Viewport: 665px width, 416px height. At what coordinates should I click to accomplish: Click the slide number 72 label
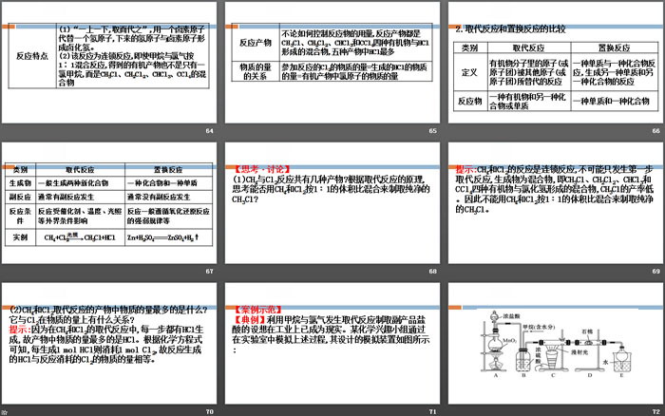(x=654, y=411)
